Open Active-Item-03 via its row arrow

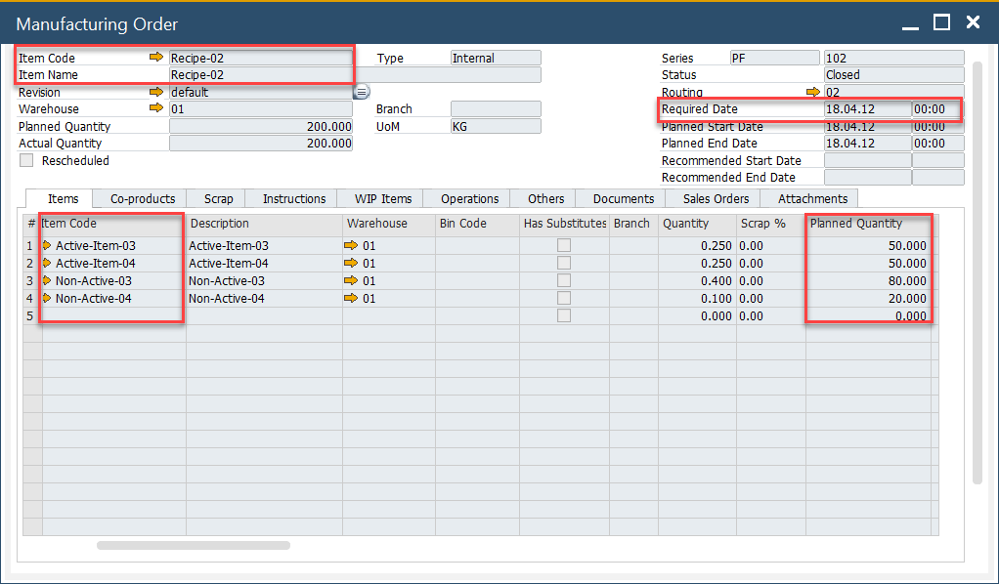[47, 246]
